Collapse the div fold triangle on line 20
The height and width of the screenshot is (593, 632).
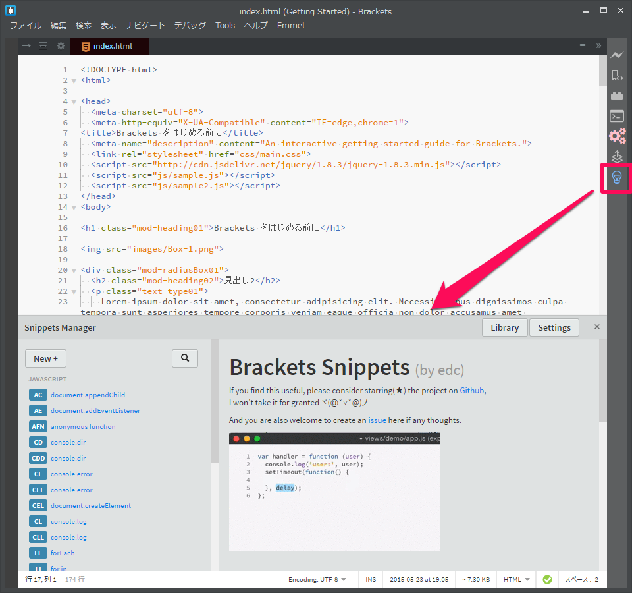click(74, 271)
